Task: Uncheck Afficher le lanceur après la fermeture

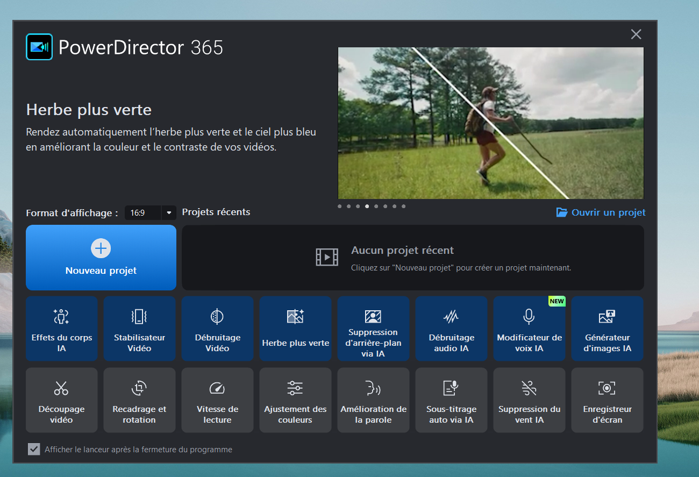Action: (34, 449)
